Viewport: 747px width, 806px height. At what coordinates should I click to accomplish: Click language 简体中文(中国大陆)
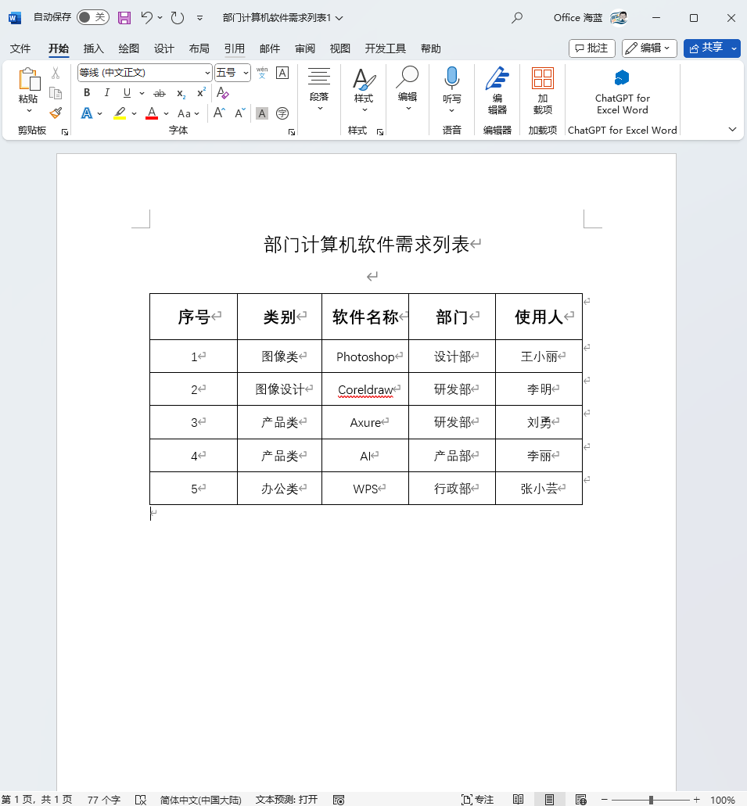click(x=201, y=799)
